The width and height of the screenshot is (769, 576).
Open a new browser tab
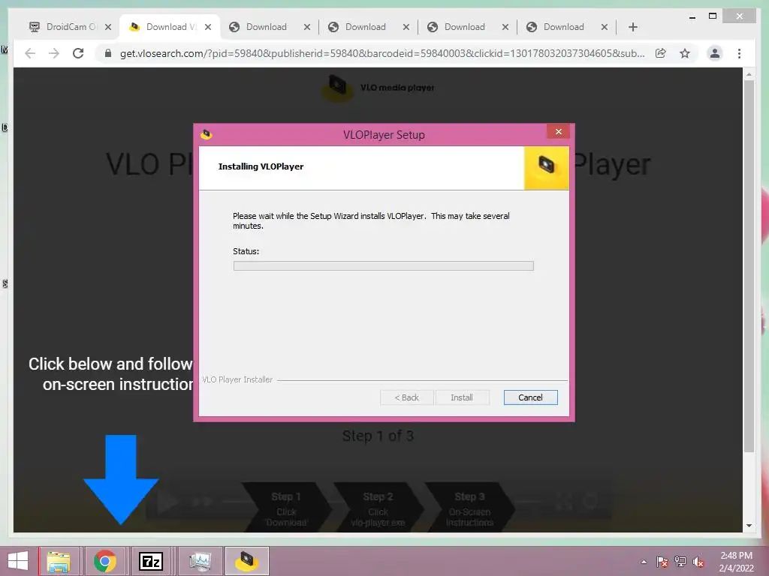point(632,27)
